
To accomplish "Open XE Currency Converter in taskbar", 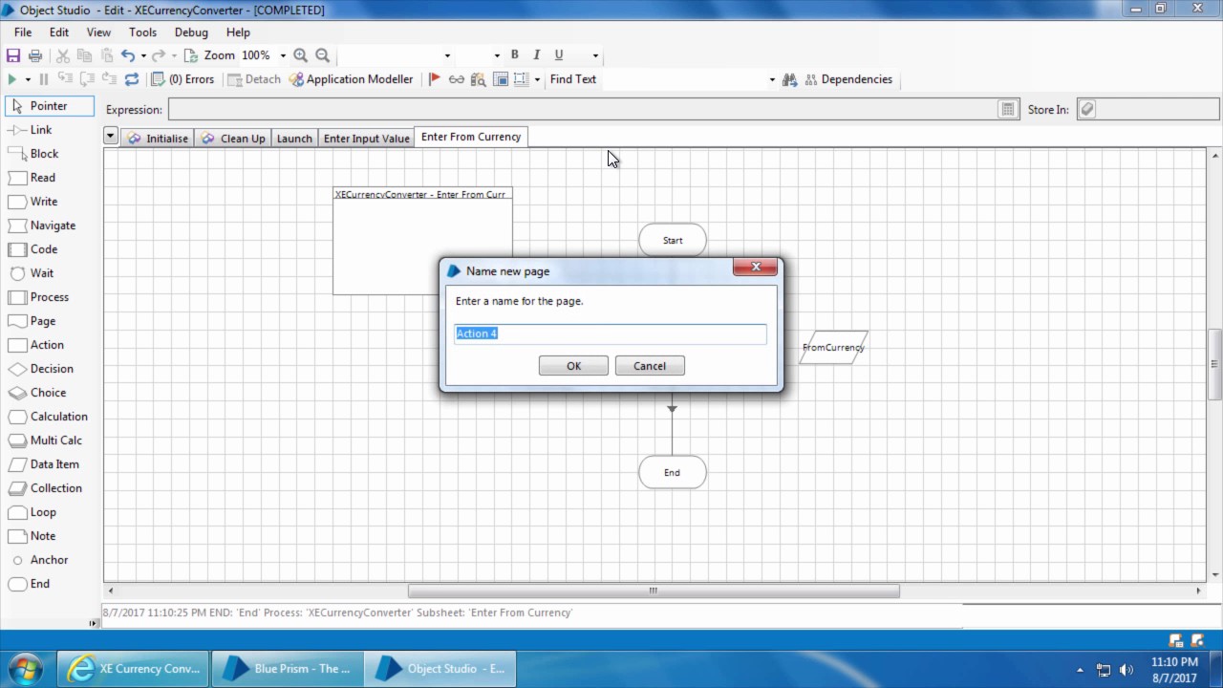I will [133, 669].
